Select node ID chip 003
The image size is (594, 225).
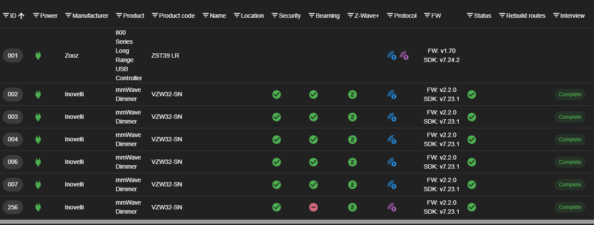(13, 117)
